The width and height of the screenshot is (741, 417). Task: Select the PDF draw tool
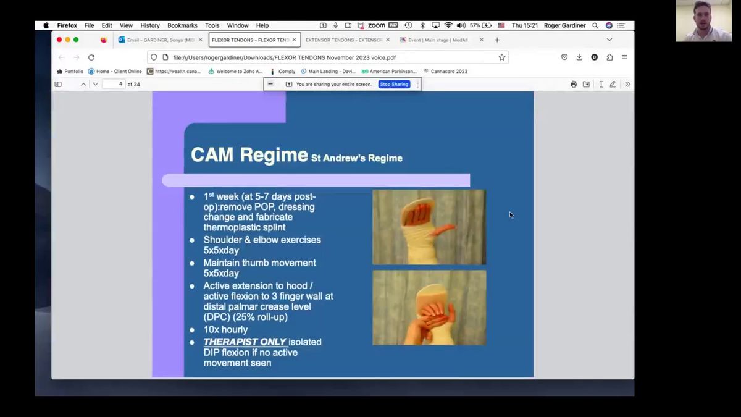[613, 84]
